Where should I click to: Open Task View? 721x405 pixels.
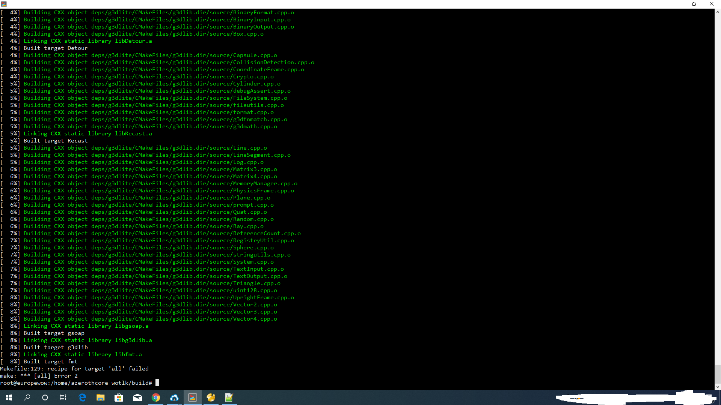point(63,397)
